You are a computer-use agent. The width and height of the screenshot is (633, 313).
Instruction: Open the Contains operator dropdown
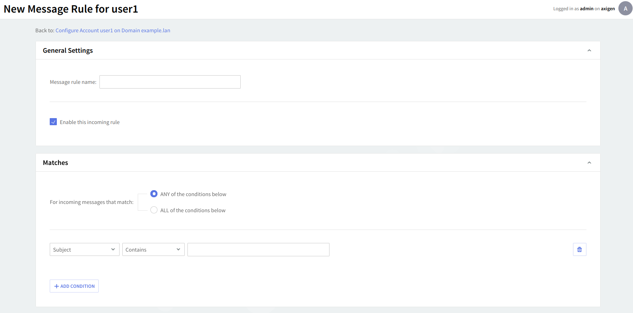point(153,250)
